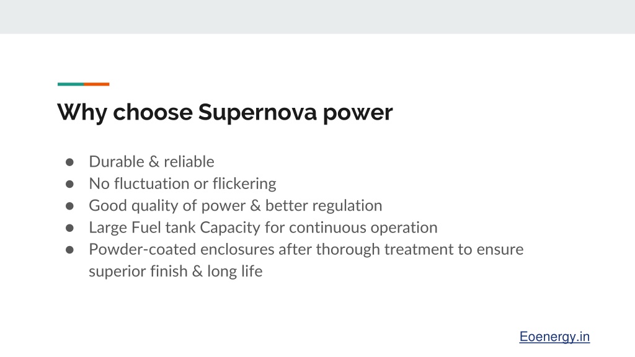The image size is (635, 357).
Task: Click the bullet dot beside "Good quality"
Action: pyautogui.click(x=69, y=206)
